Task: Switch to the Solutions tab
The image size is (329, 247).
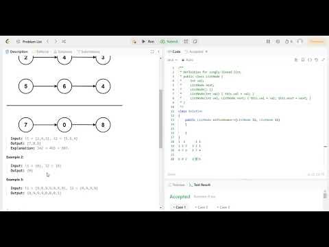Action: (x=63, y=51)
